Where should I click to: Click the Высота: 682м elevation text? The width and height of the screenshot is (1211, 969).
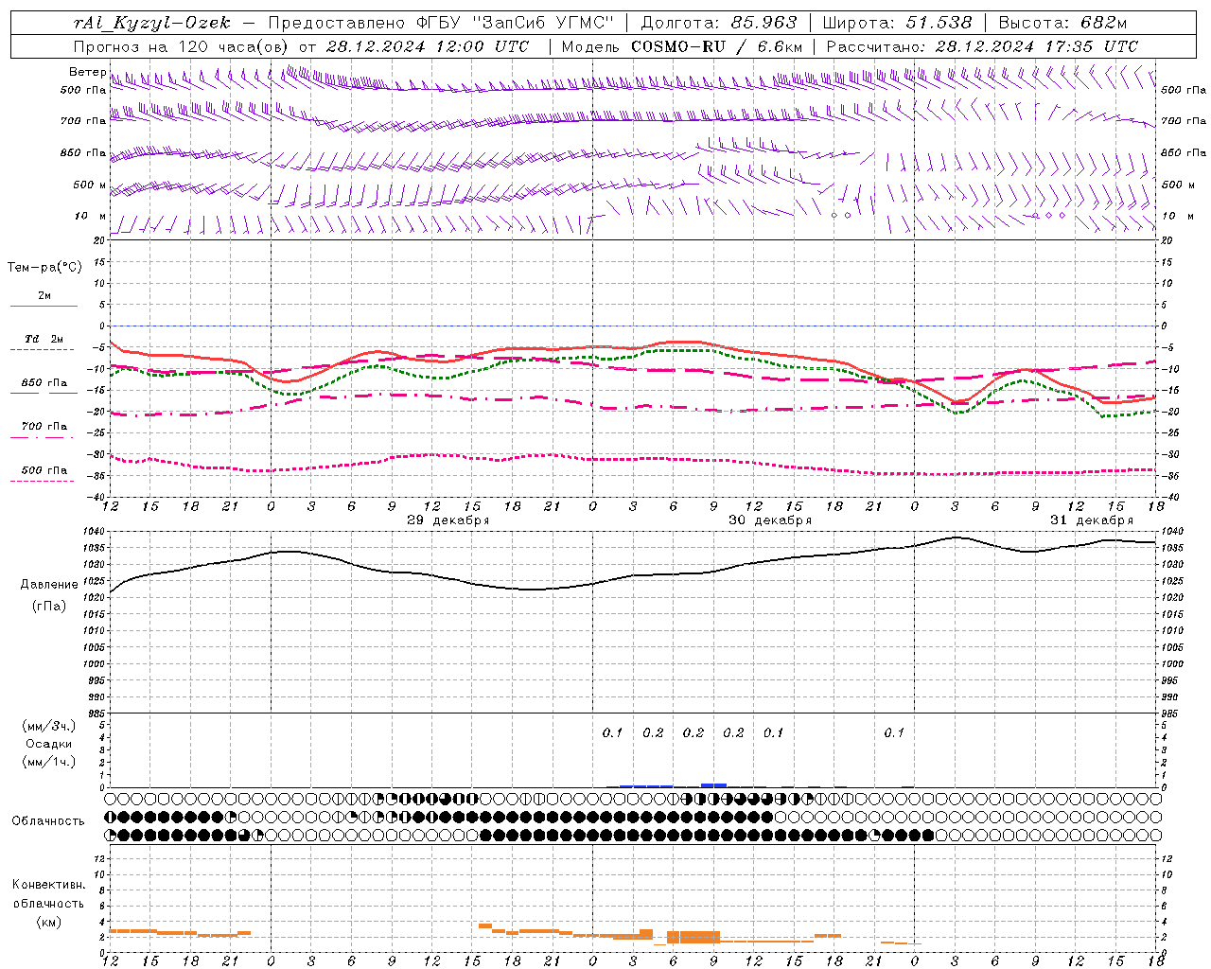point(1062,23)
